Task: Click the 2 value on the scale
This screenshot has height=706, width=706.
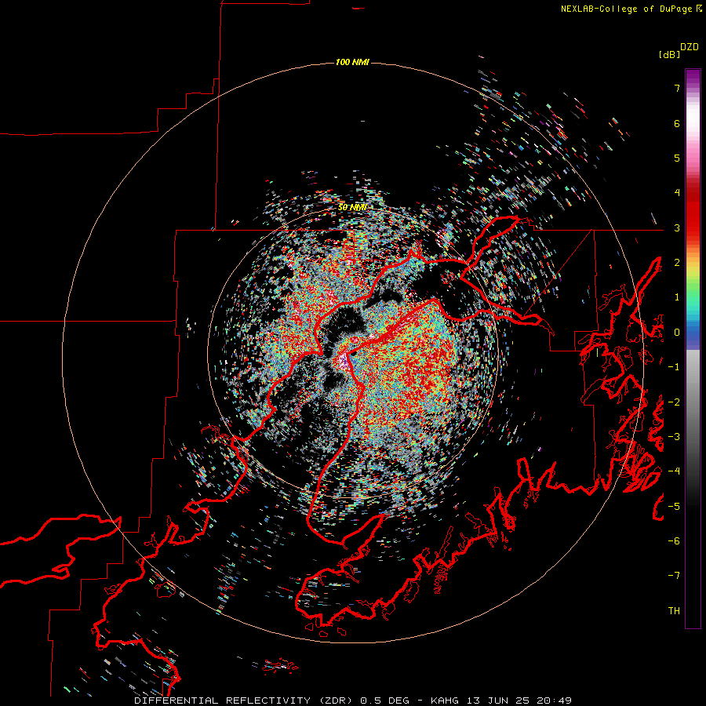Action: click(677, 263)
